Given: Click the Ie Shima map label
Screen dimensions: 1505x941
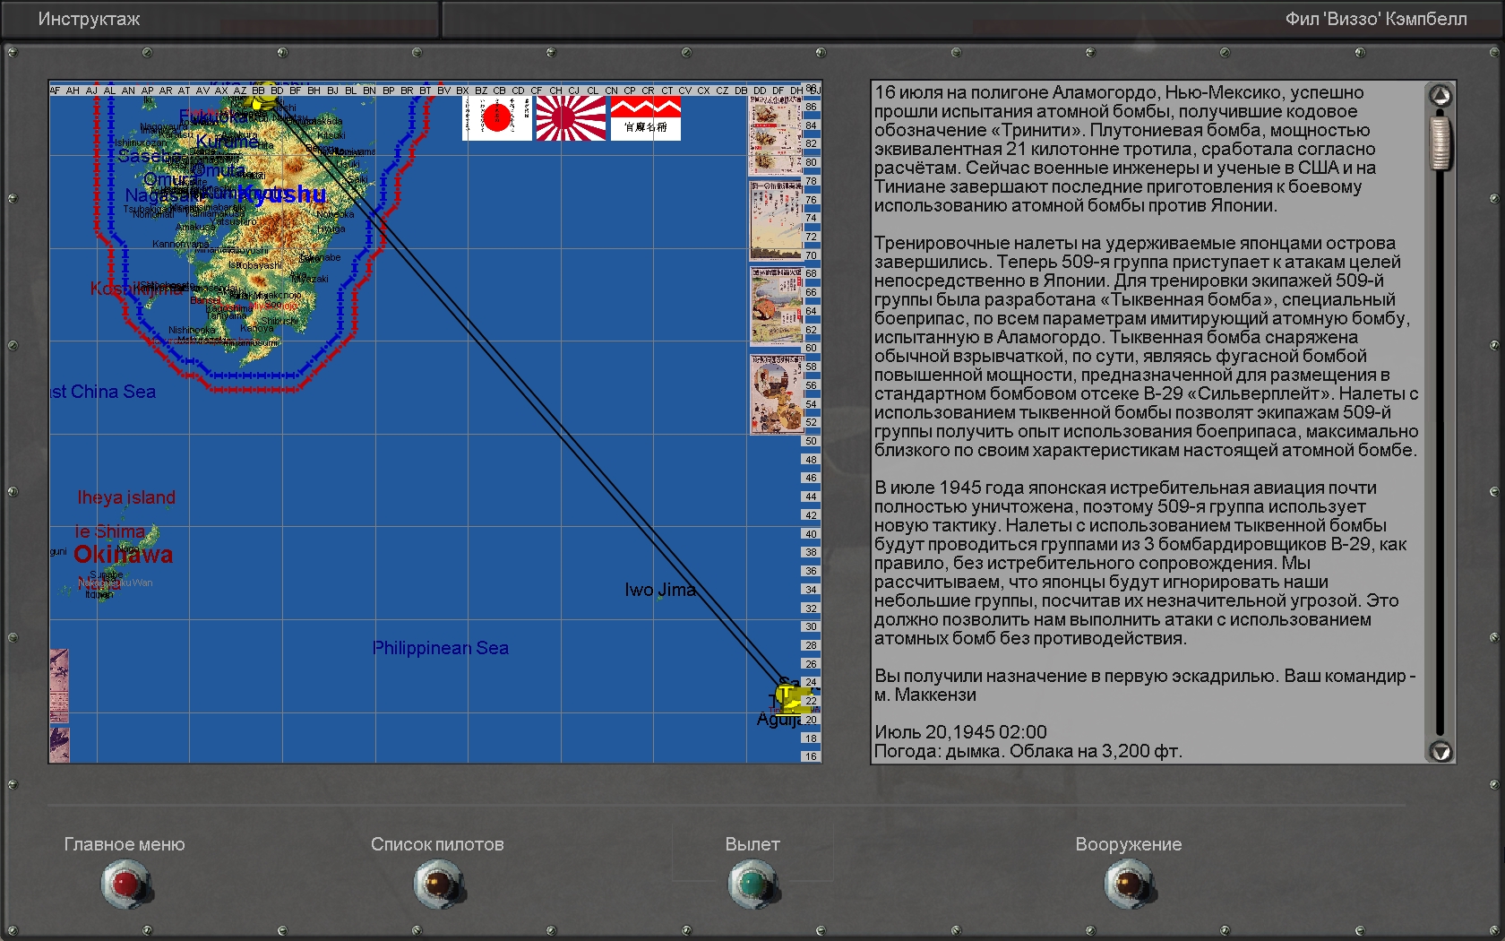Looking at the screenshot, I should 109,531.
